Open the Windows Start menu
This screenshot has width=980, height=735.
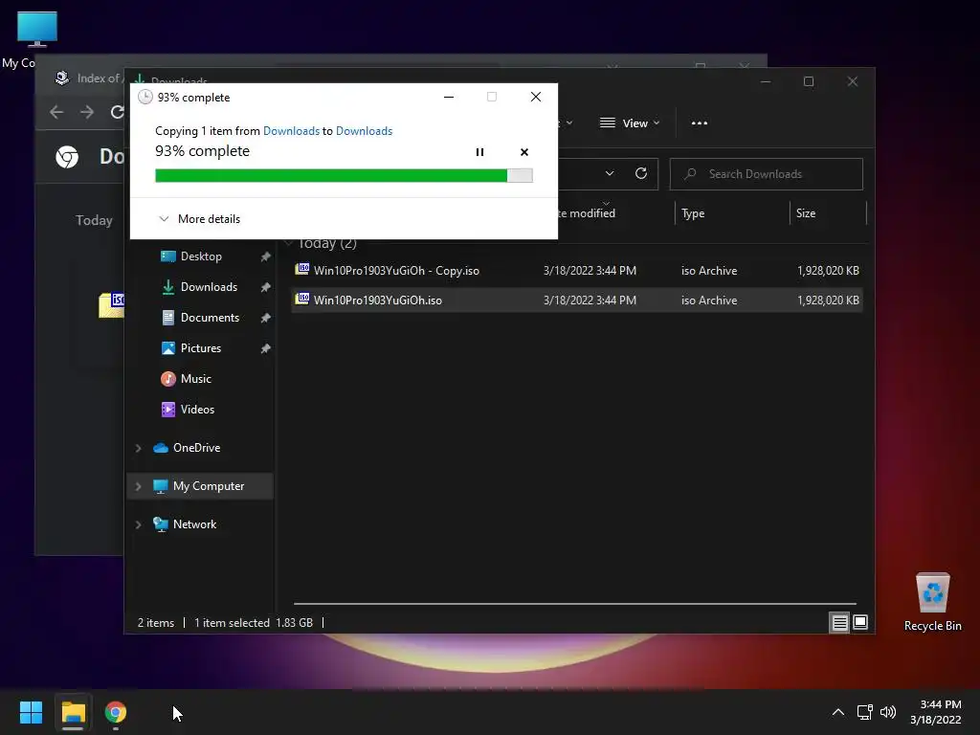[31, 712]
